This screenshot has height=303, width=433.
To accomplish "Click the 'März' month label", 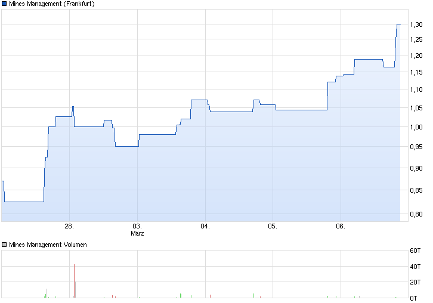I will (137, 233).
